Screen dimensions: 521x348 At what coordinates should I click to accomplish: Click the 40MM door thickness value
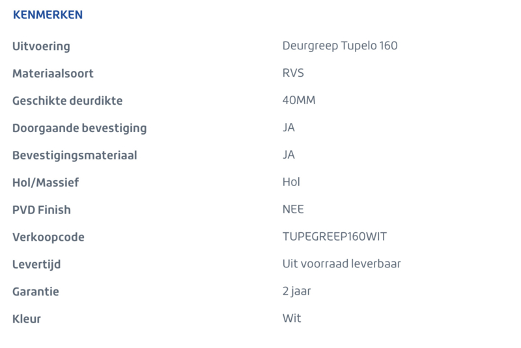click(x=299, y=100)
